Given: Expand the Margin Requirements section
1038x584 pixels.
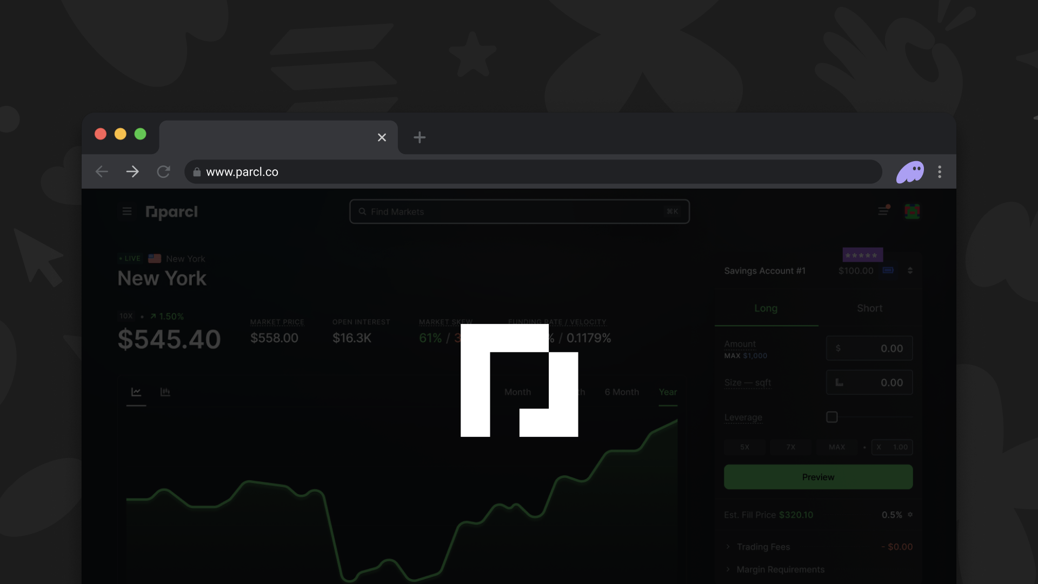Looking at the screenshot, I should (x=780, y=569).
